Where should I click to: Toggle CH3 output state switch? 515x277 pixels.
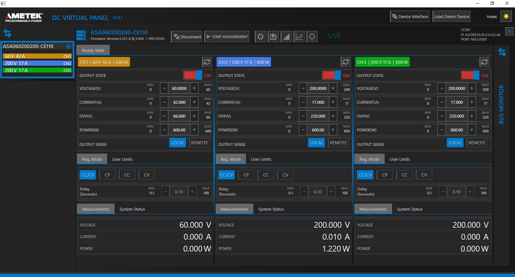click(x=470, y=75)
